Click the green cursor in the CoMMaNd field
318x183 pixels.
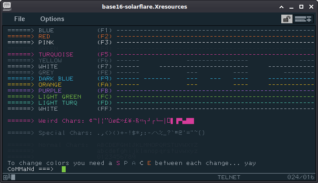pos(64,169)
